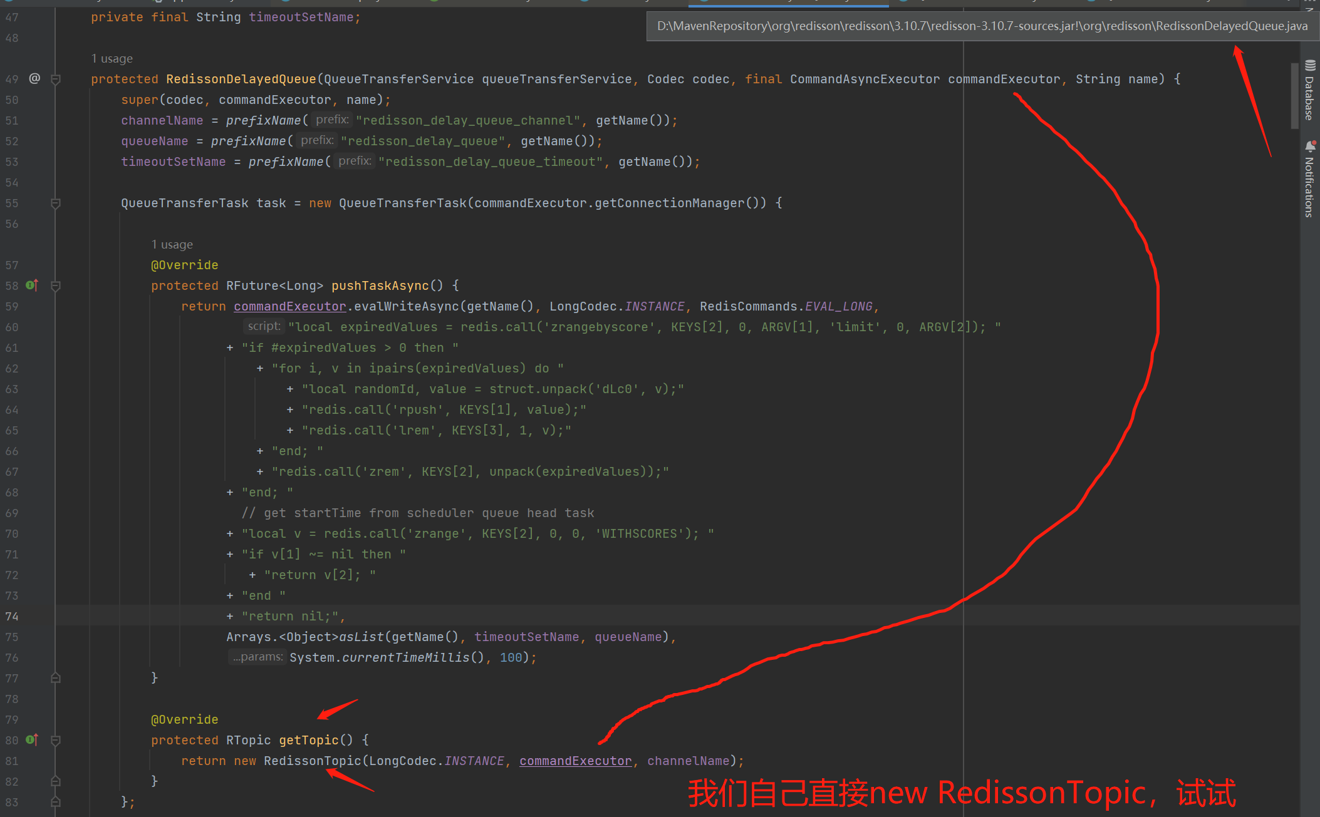This screenshot has height=817, width=1320.
Task: Click 'channelName' assignment on line 51
Action: pyautogui.click(x=162, y=120)
